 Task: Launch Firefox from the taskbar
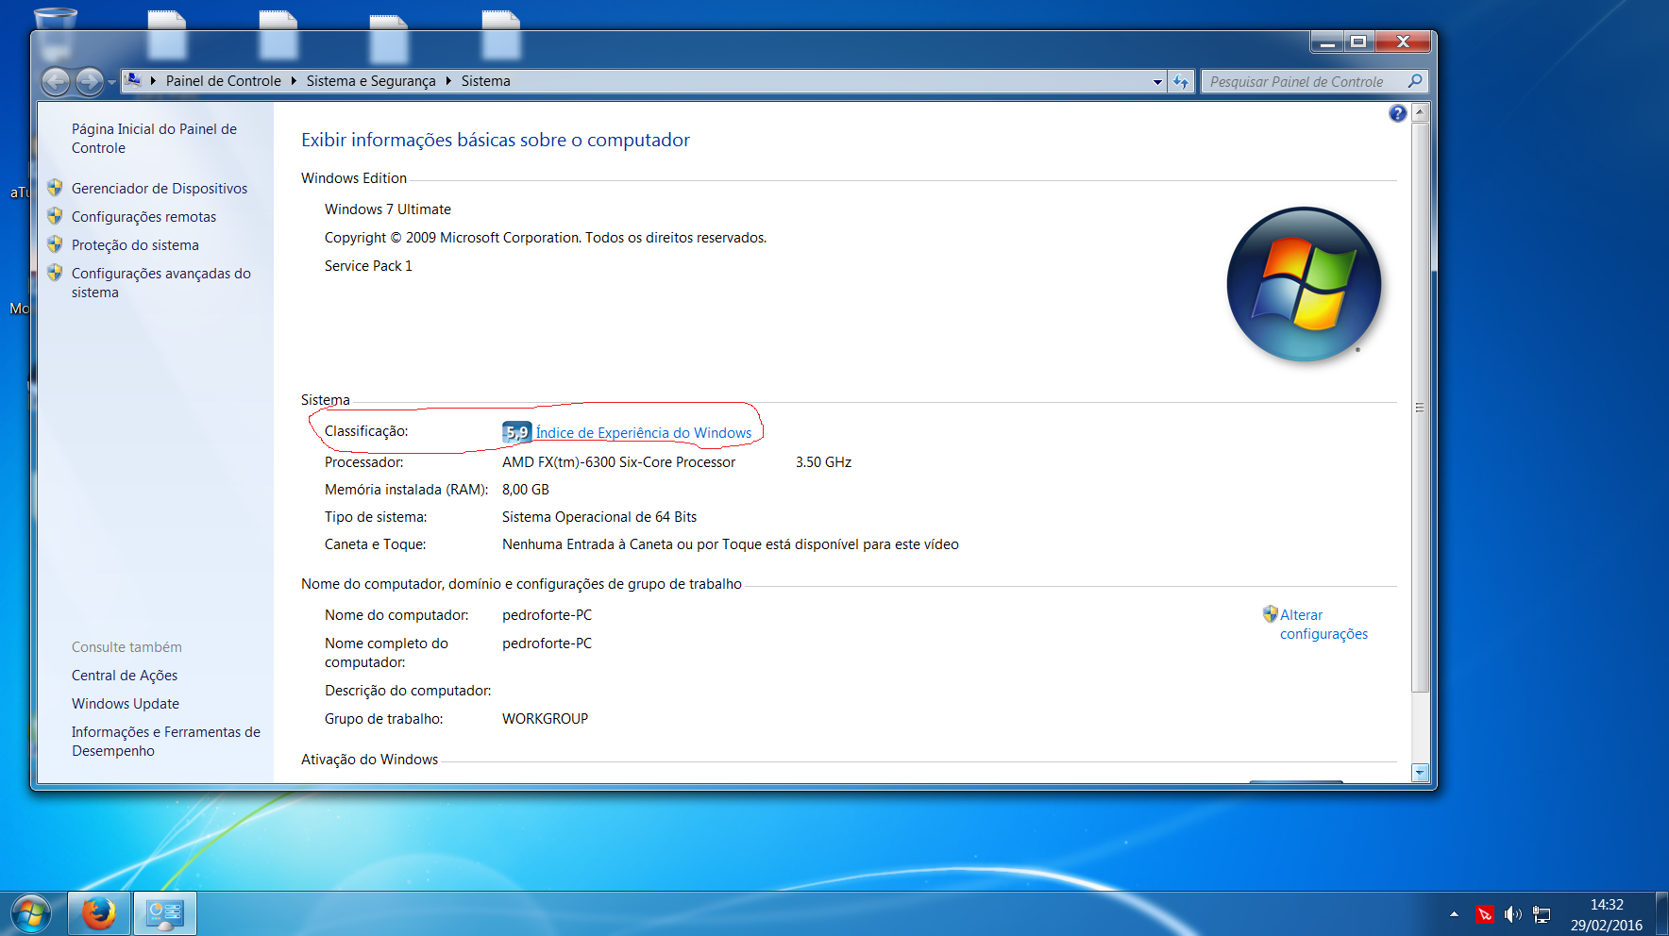[98, 913]
